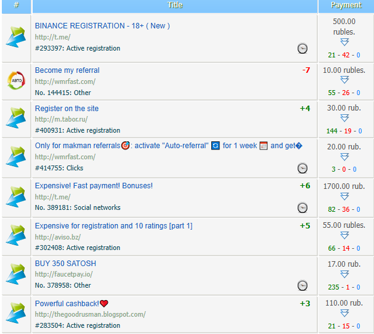374x334 pixels.
Task: Click #414755: Clicks text
Action: point(59,168)
